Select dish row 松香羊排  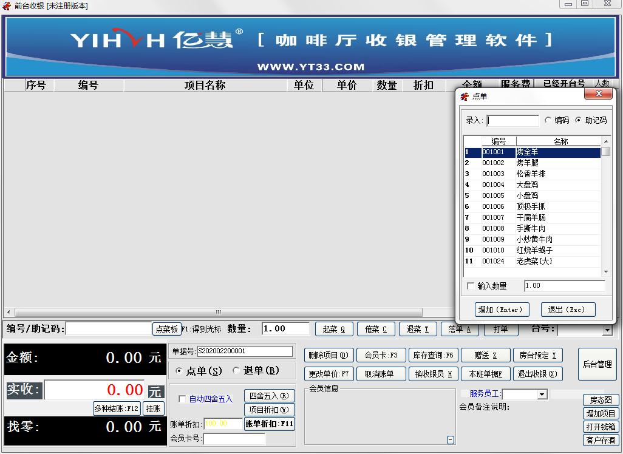pyautogui.click(x=533, y=174)
